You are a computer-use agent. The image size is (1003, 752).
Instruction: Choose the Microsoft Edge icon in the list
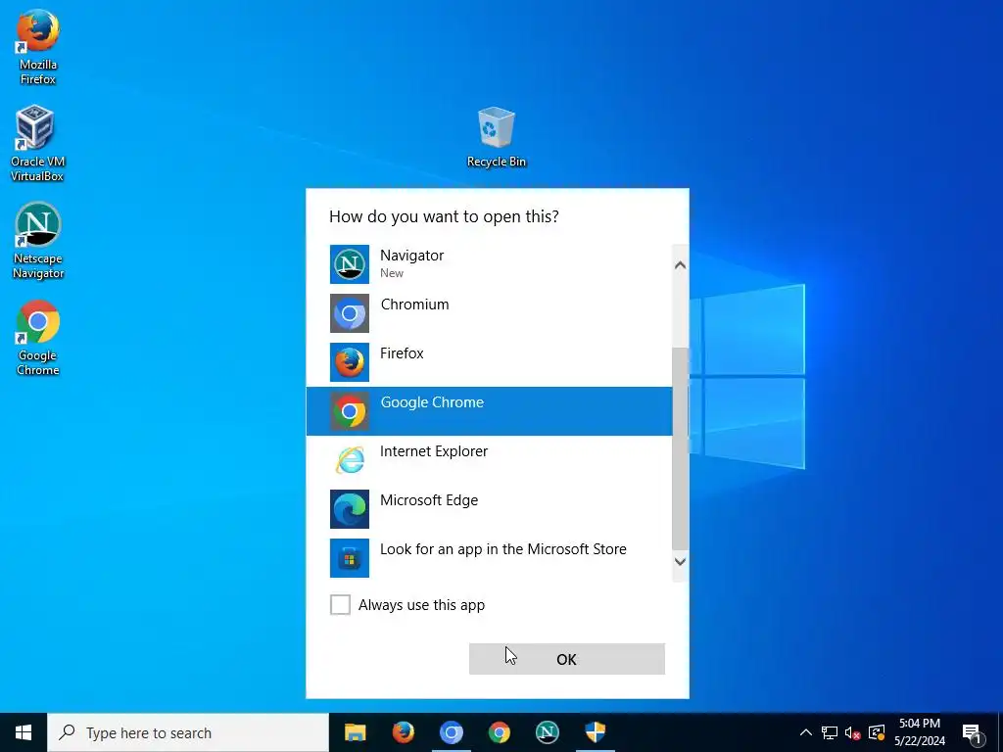pos(350,509)
